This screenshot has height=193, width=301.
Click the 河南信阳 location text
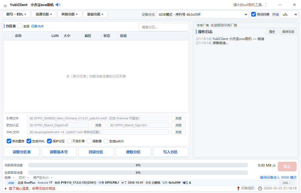click(x=247, y=188)
